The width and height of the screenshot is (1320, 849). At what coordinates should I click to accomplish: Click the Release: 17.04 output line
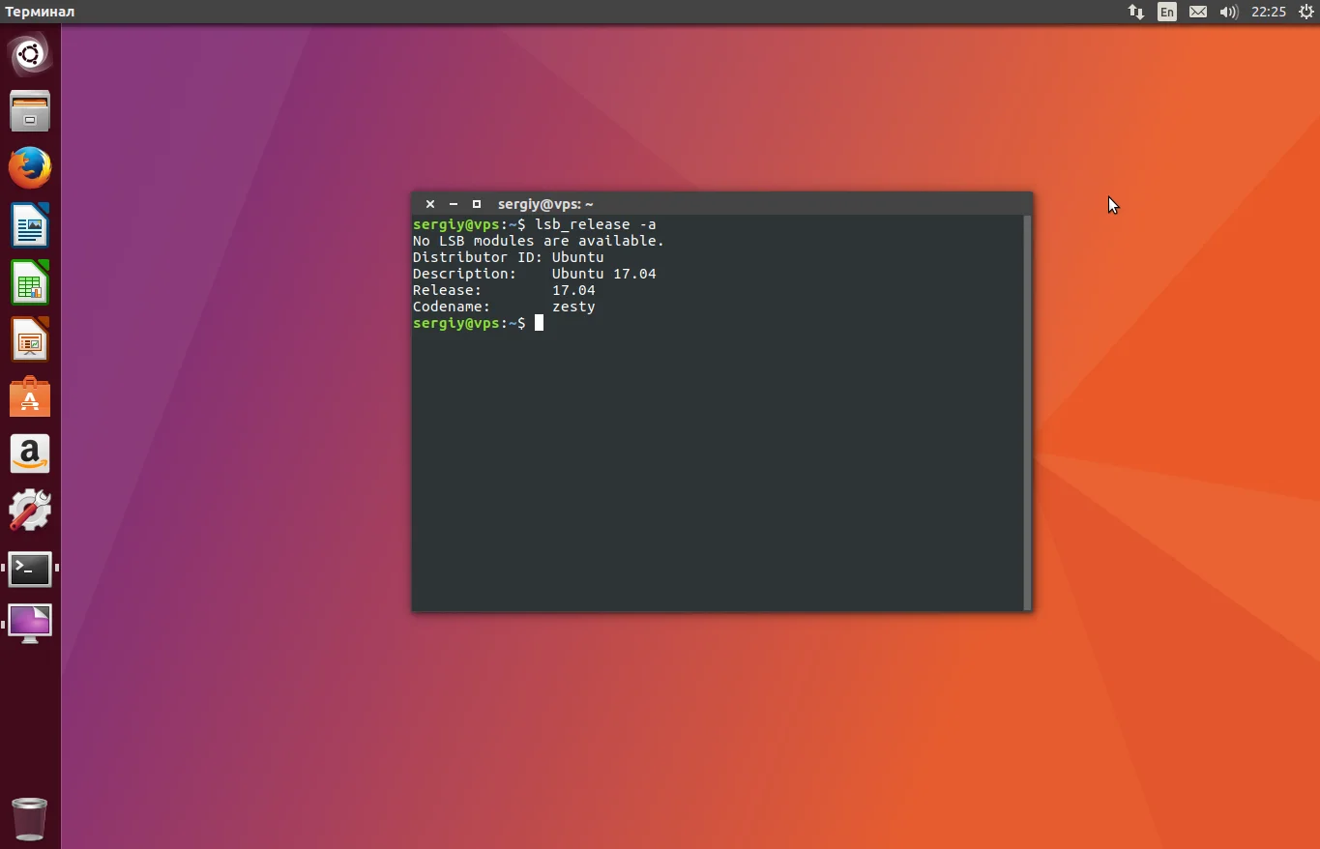(504, 290)
